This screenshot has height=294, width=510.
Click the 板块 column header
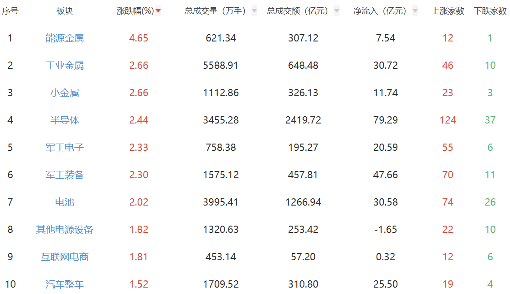[x=65, y=11]
